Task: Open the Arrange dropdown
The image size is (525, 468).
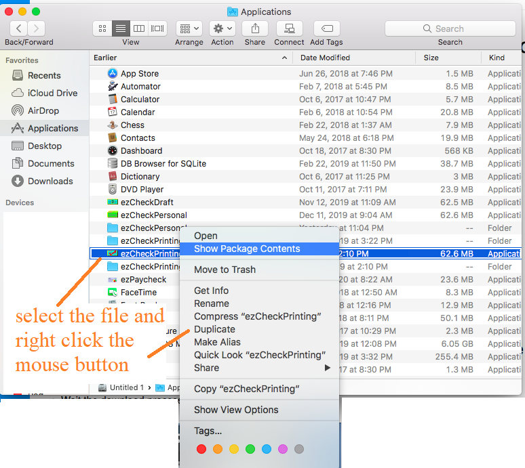Action: [x=189, y=28]
